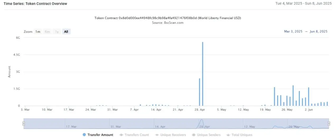This screenshot has height=139, width=335.
Task: Click the navigator peak near 28 Apr
Action: click(x=202, y=121)
